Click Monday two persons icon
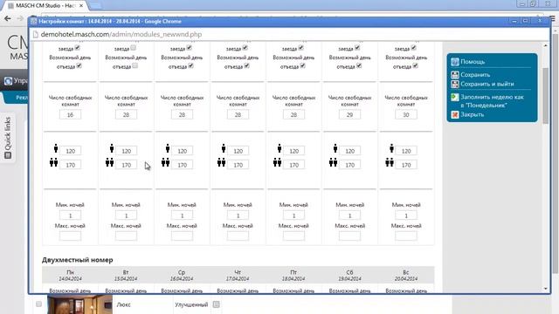Viewport: 559px width, 314px height. click(54, 163)
